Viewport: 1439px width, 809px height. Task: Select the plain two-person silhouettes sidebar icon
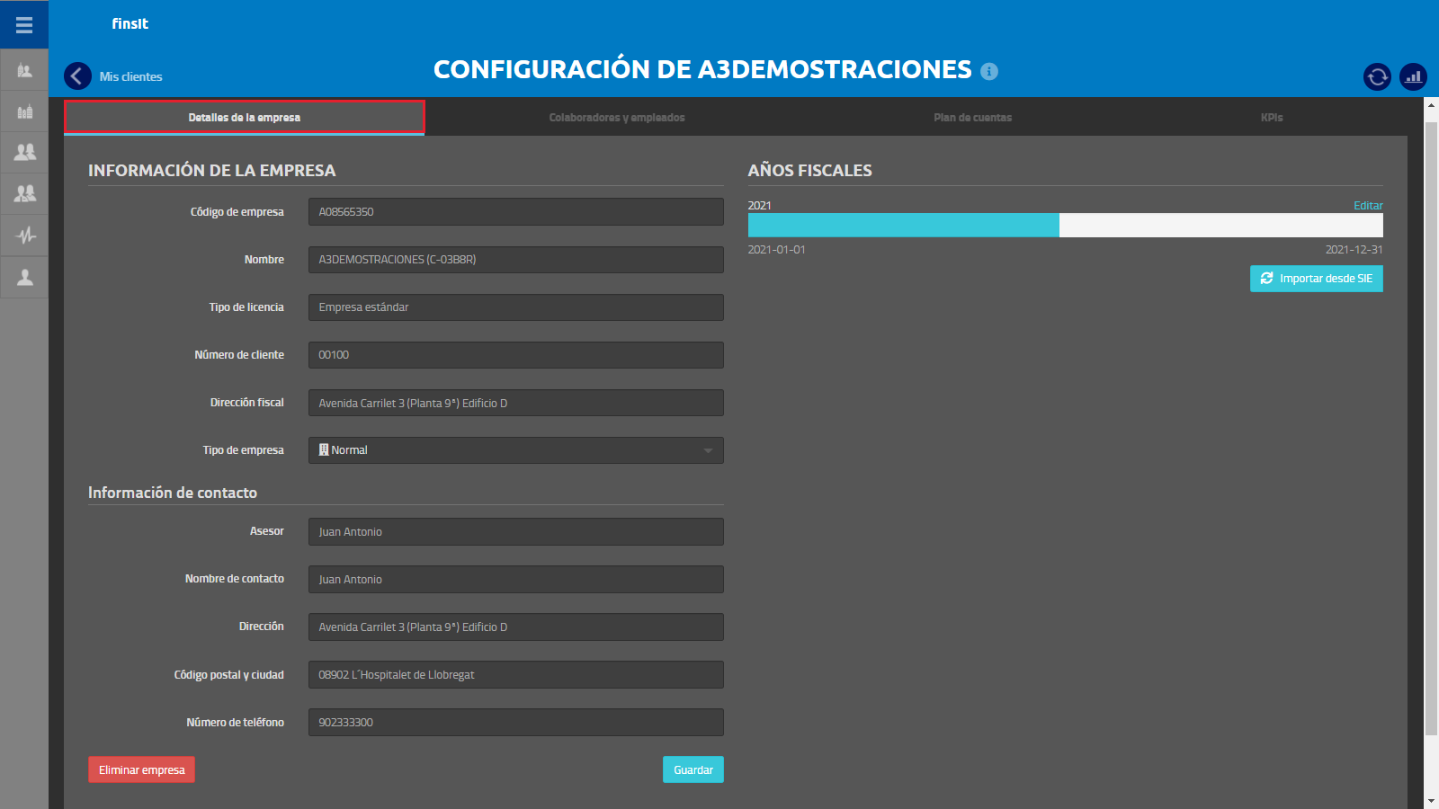coord(24,152)
